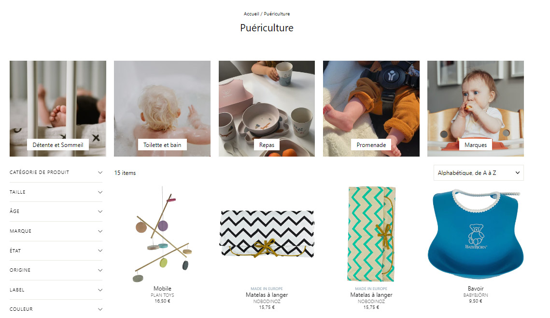
Task: Open the Alphabétique de A à Z sort dropdown
Action: tap(479, 173)
